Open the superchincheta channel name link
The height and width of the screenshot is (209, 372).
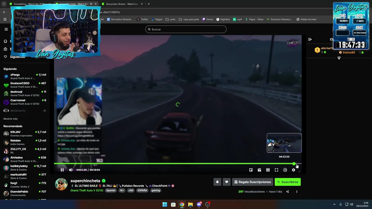pyautogui.click(x=85, y=181)
